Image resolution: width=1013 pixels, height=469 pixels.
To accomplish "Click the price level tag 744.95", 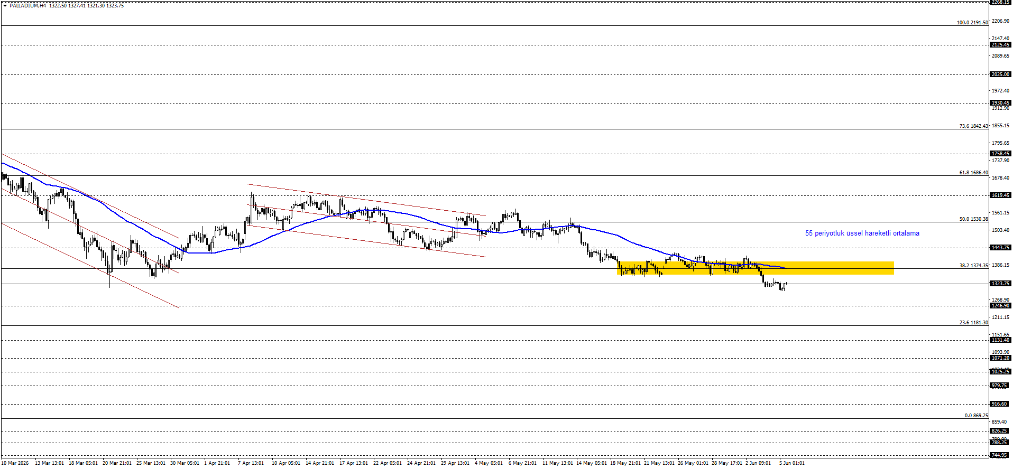I will (x=1000, y=455).
